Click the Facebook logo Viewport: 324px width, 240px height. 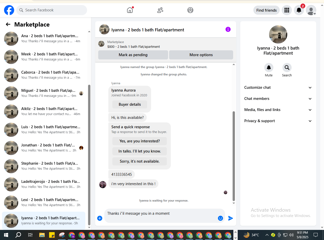point(9,10)
